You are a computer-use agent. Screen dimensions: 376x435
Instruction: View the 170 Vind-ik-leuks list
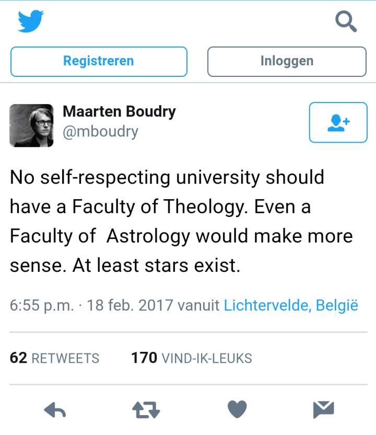pos(191,358)
